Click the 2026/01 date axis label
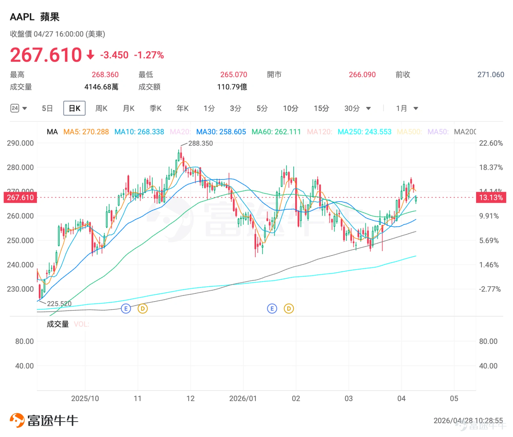The image size is (513, 437). click(x=243, y=399)
